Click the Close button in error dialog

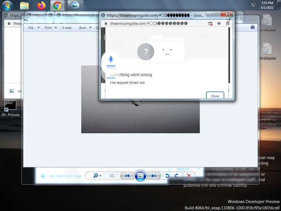215,96
